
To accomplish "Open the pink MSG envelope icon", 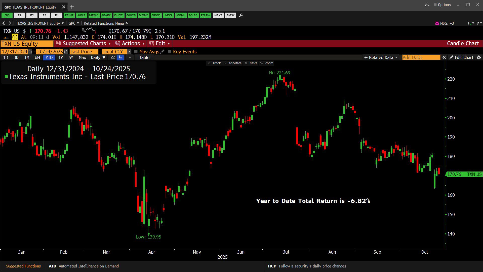I will pyautogui.click(x=437, y=23).
